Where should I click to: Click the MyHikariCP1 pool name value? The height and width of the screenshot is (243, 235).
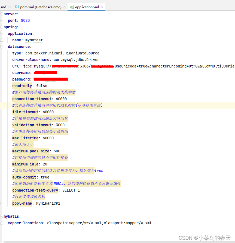coord(48,203)
